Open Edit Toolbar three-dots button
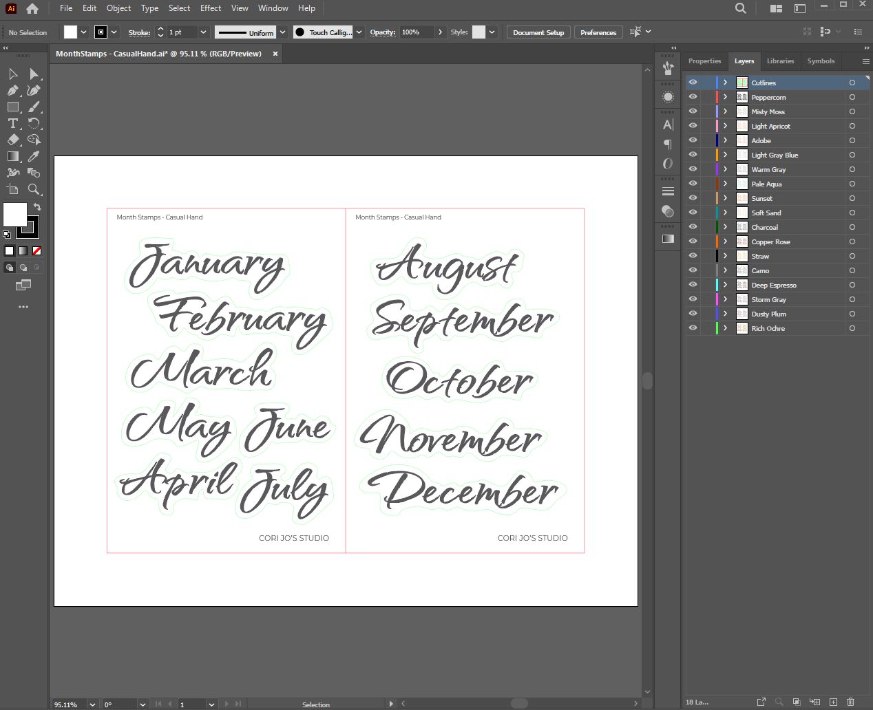Image resolution: width=873 pixels, height=710 pixels. 23,307
